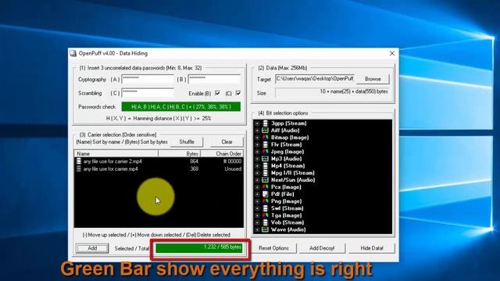The height and width of the screenshot is (281, 500).
Task: Expand the Bitmap (Image) tree node
Action: 257,137
